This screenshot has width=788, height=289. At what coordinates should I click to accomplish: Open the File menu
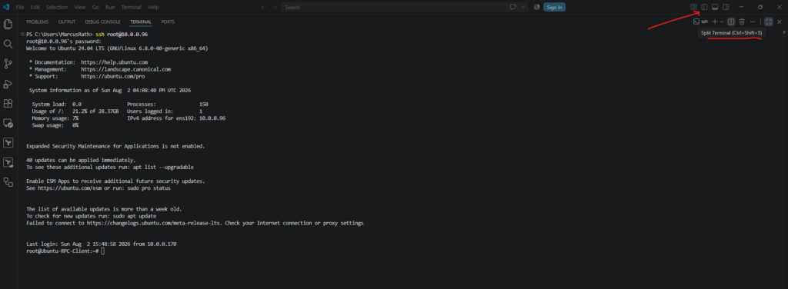coord(20,7)
